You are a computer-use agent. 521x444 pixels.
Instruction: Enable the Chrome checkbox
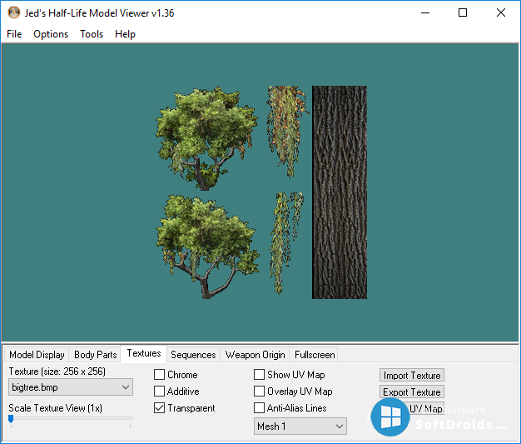point(159,375)
